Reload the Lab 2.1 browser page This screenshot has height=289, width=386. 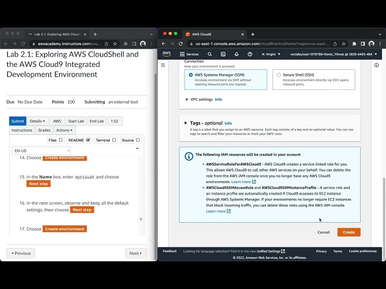click(x=23, y=44)
